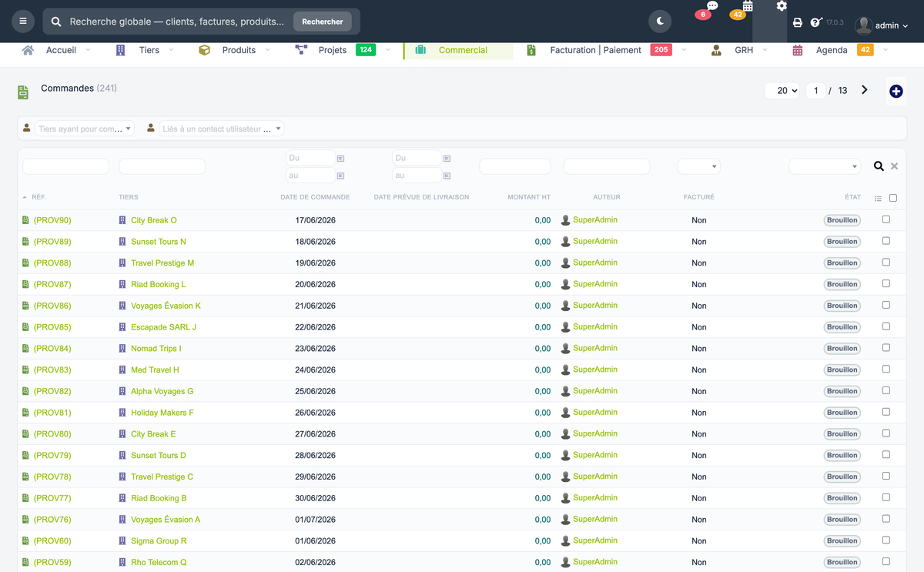This screenshot has height=572, width=924.
Task: Click the Facturation invoice icon
Action: click(531, 50)
